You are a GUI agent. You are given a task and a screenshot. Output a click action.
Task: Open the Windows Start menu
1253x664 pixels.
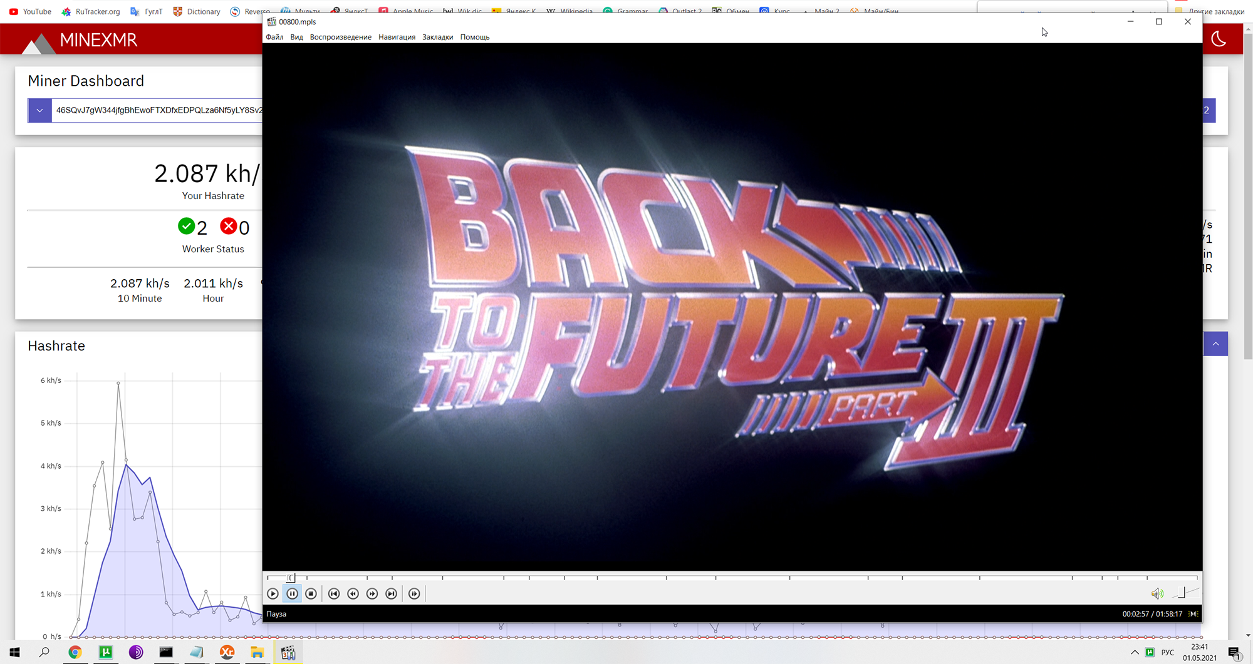click(14, 652)
